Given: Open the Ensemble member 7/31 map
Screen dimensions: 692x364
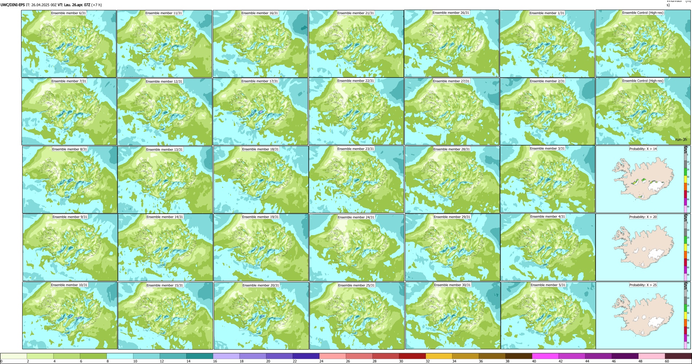Looking at the screenshot, I should click(69, 112).
